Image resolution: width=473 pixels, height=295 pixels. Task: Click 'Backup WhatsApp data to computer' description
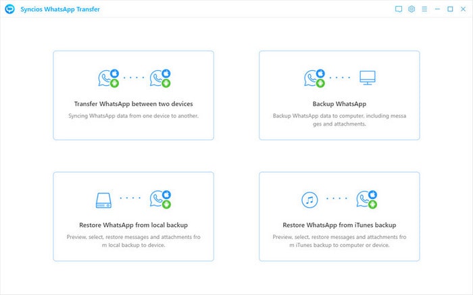coord(339,119)
